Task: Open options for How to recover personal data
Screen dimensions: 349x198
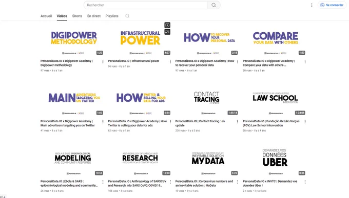Action: pyautogui.click(x=238, y=61)
